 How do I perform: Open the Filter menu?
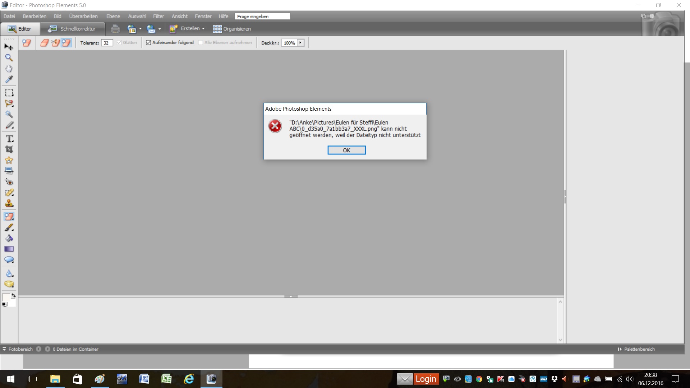click(x=158, y=16)
